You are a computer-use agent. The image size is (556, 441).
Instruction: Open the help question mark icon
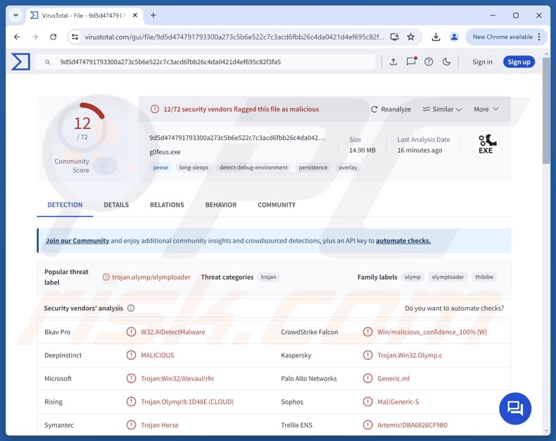point(429,62)
